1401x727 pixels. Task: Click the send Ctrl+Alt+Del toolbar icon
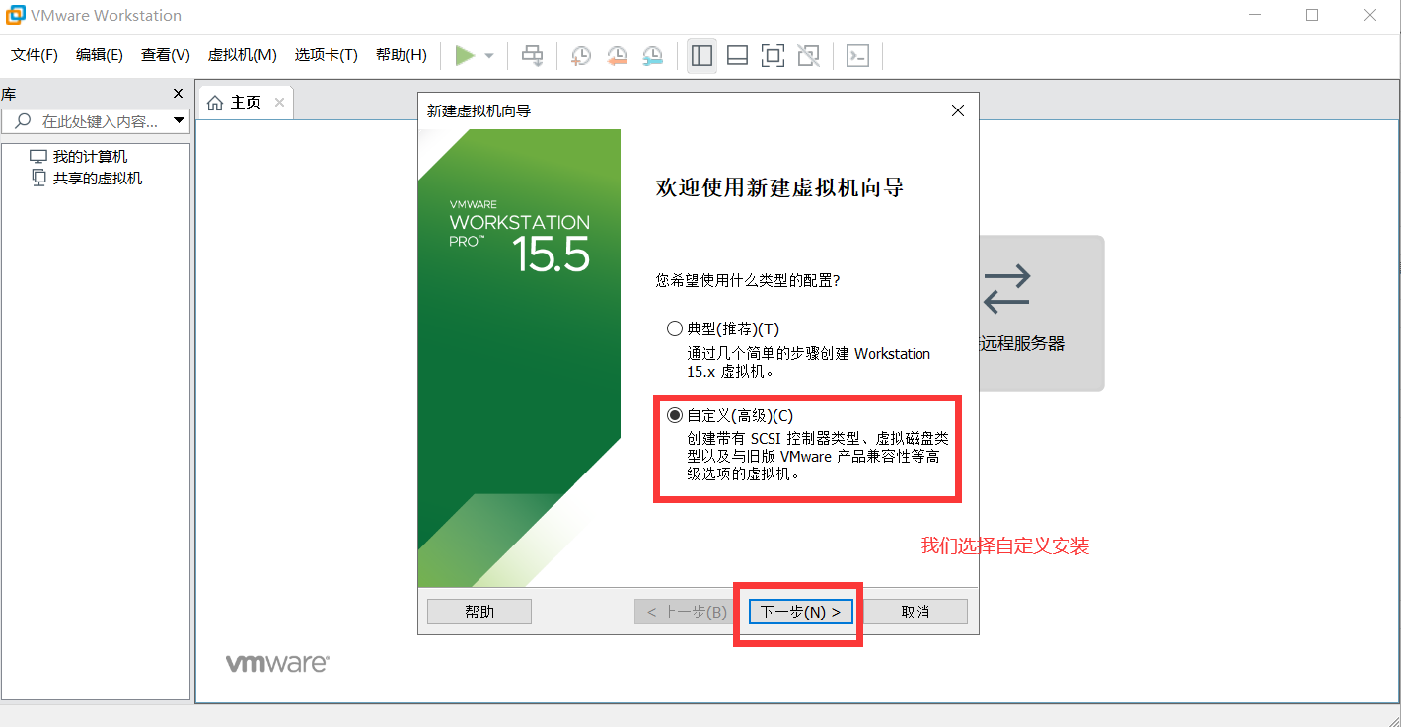click(532, 56)
